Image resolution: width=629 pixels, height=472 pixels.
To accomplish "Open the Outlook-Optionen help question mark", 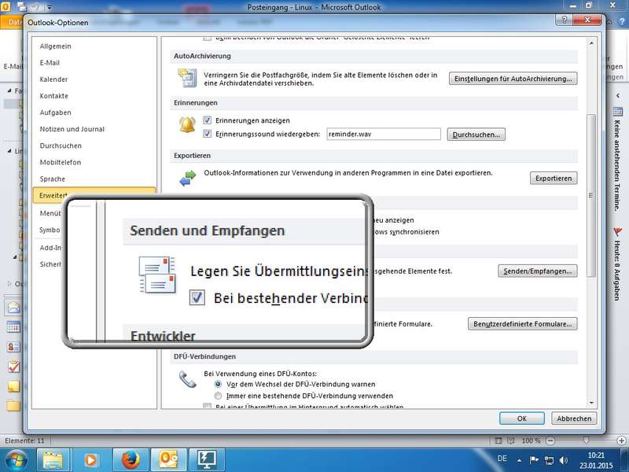I will pos(564,20).
